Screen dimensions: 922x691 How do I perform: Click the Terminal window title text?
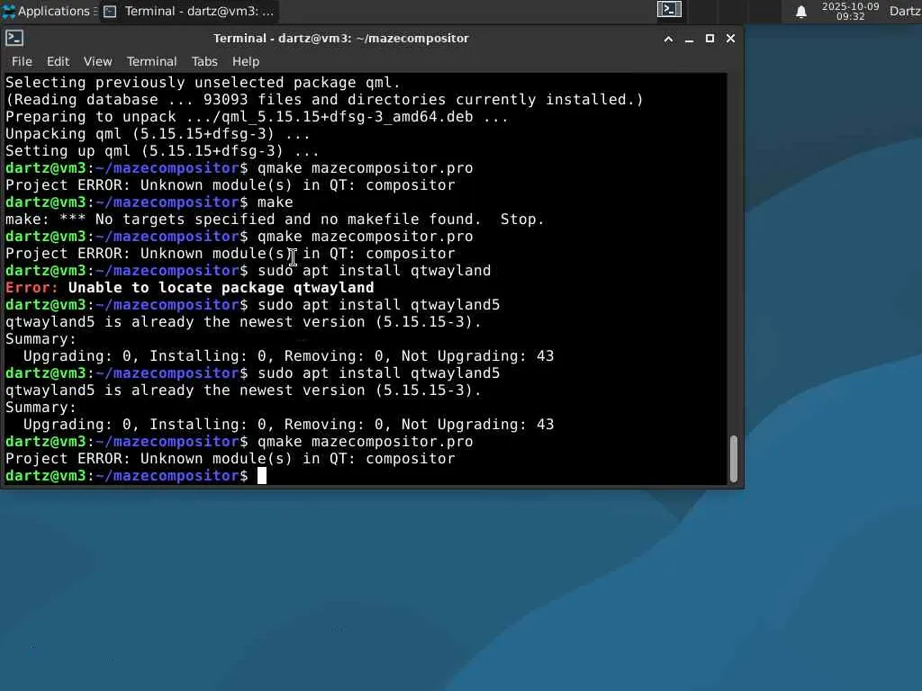point(341,38)
